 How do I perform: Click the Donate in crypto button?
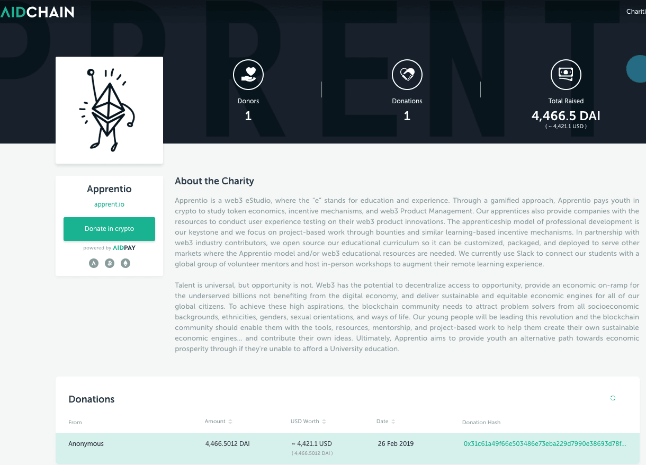pos(109,229)
